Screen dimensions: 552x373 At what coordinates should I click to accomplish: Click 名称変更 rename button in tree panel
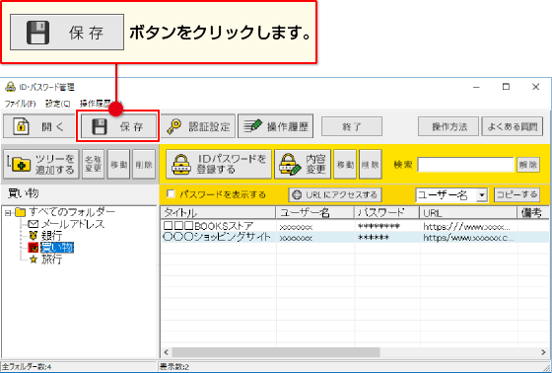(x=93, y=164)
